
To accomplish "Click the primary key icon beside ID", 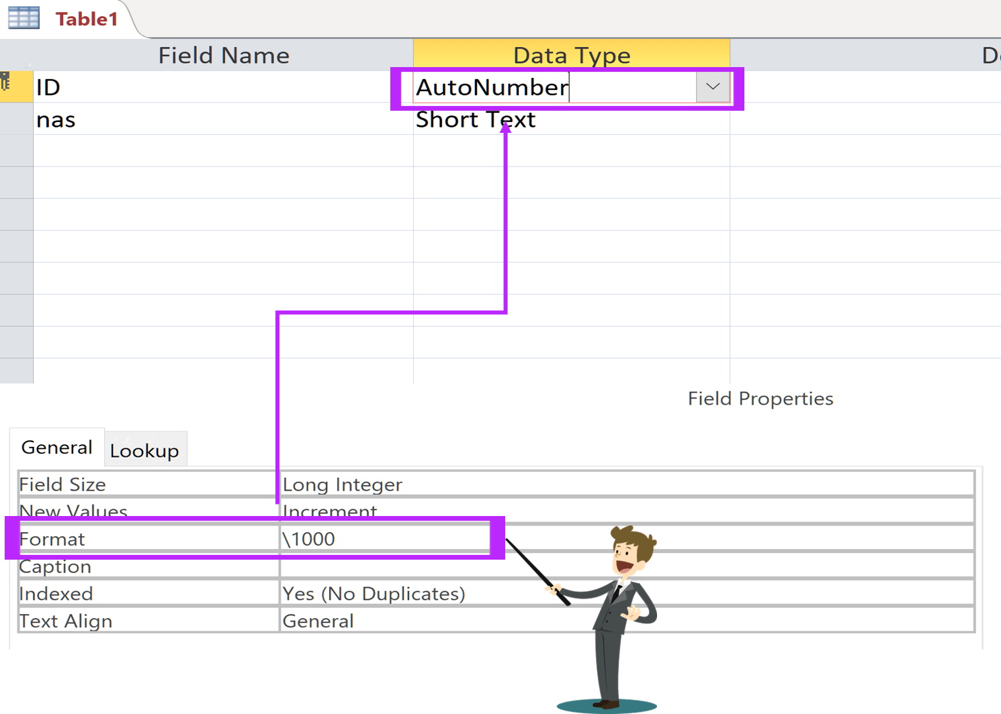I will tap(7, 83).
